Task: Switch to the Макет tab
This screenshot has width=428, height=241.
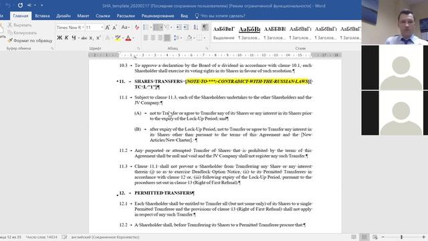Action: (83, 16)
